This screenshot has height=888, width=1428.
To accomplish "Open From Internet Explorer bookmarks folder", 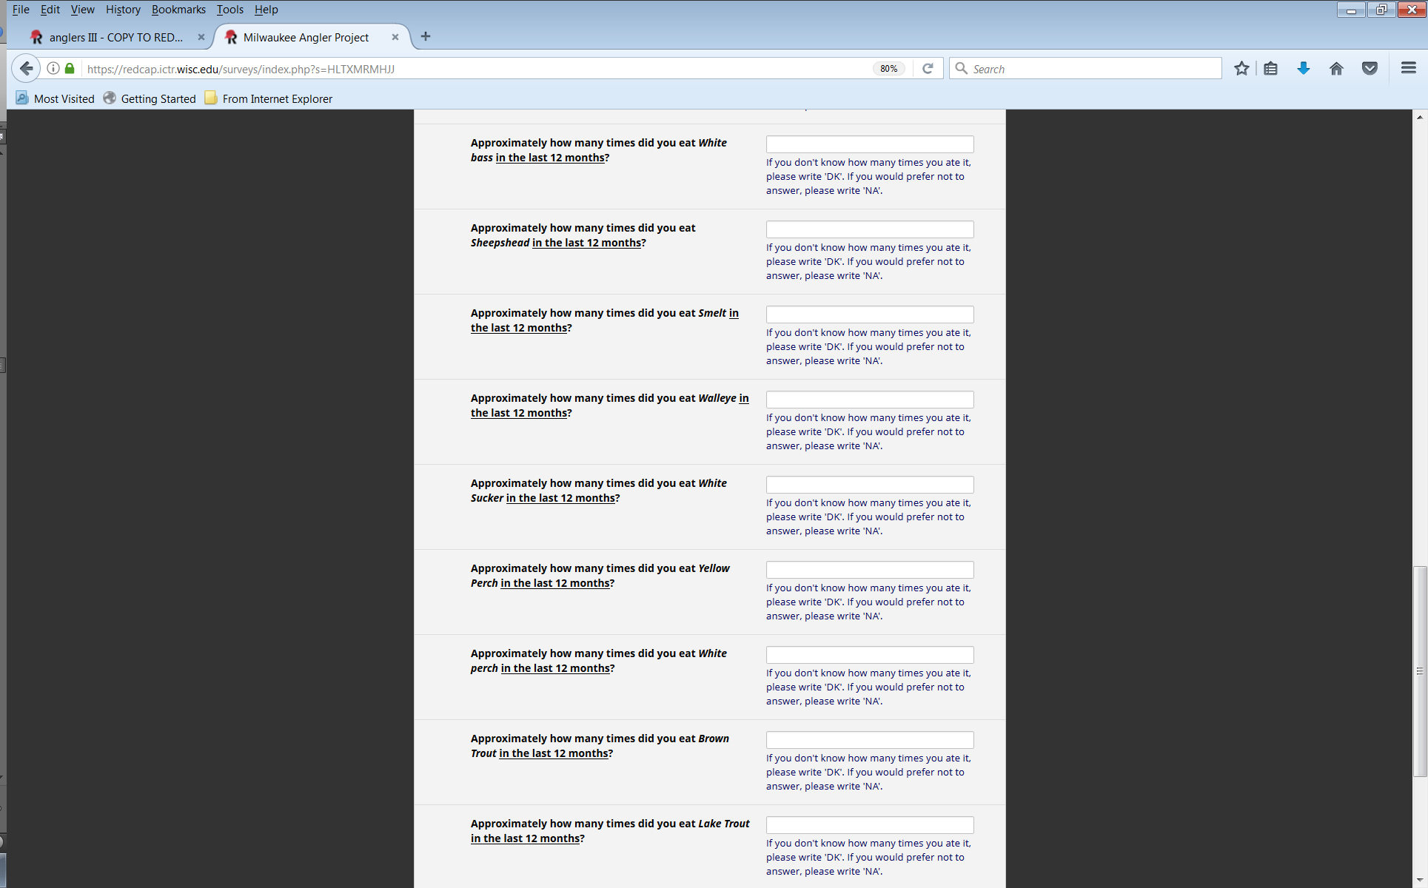I will pos(268,98).
